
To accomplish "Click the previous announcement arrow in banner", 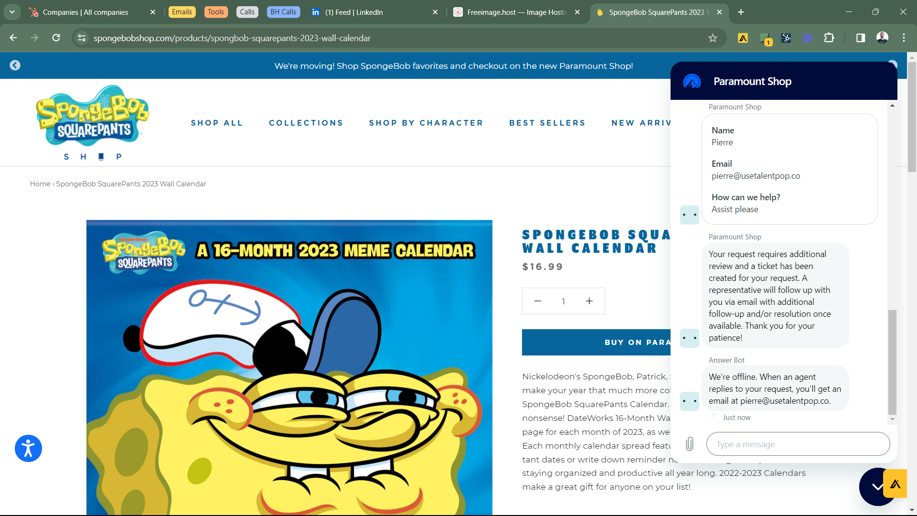I will tap(15, 65).
